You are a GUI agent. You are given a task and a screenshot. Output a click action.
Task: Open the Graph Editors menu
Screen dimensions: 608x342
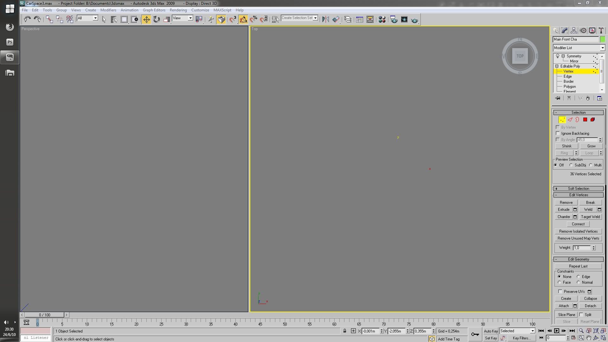tap(154, 10)
